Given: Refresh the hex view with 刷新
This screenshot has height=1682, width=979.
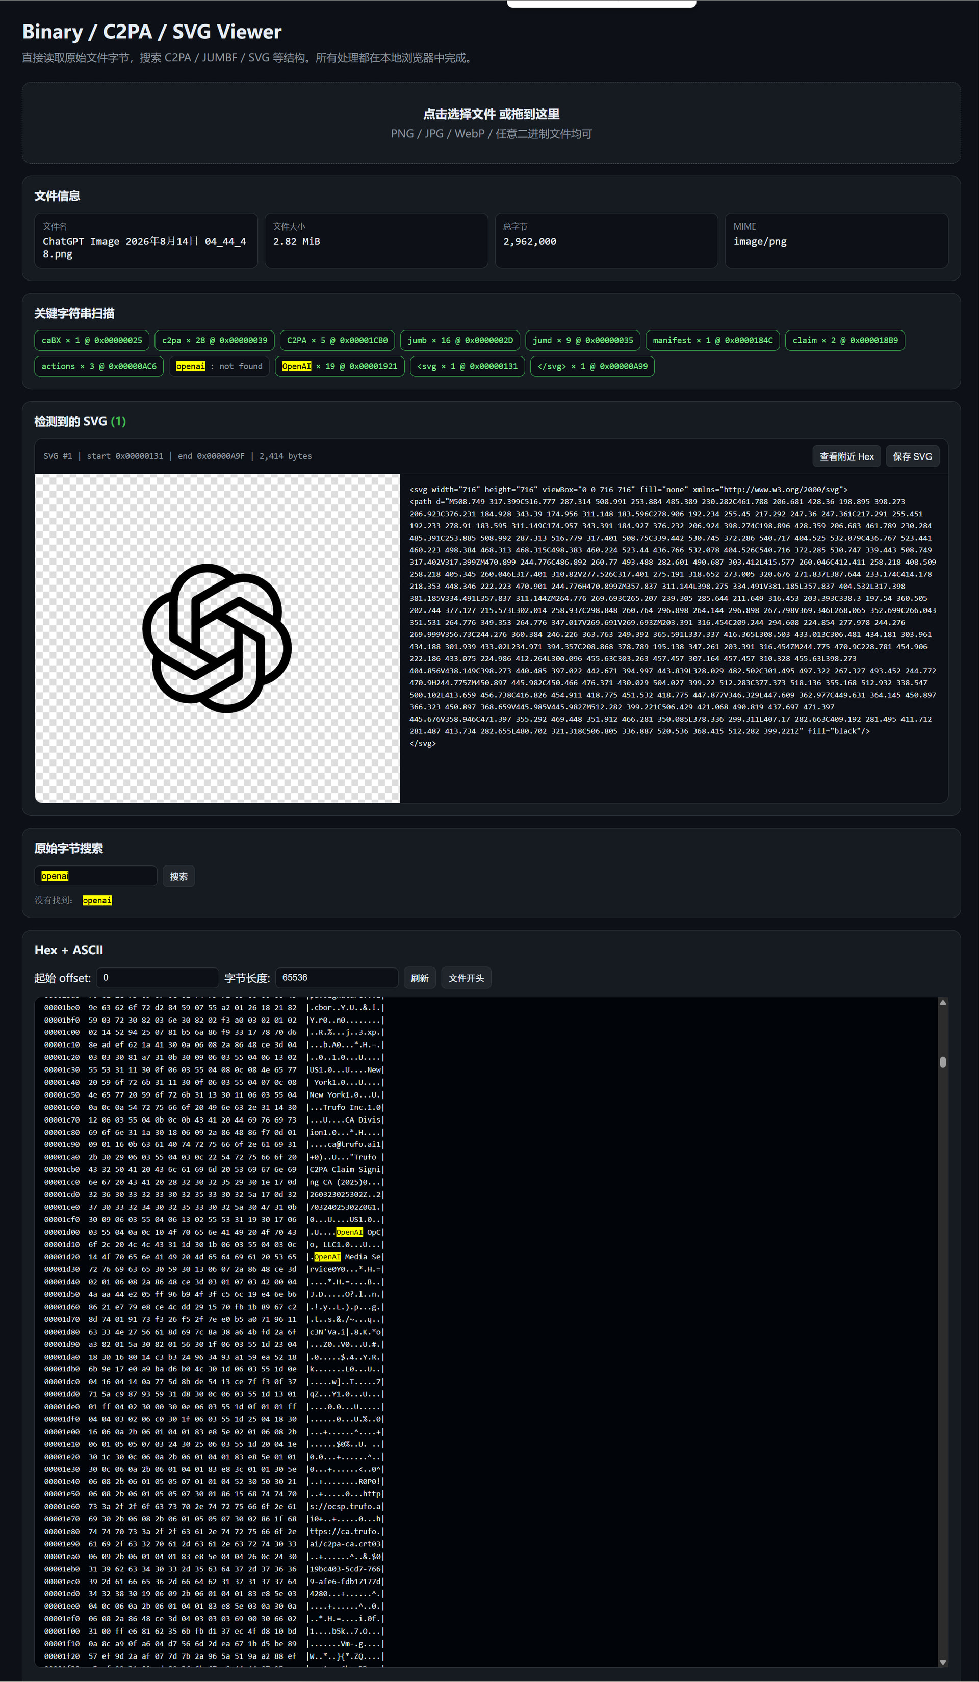Looking at the screenshot, I should (x=420, y=978).
